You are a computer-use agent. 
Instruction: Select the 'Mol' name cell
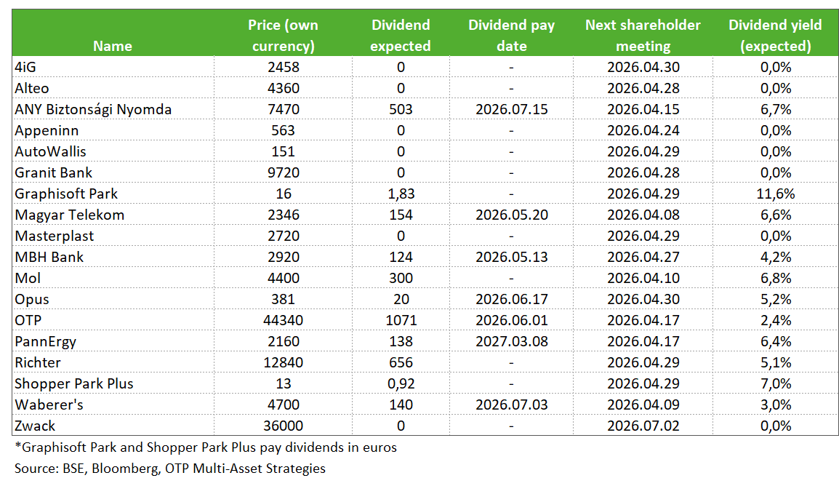point(113,278)
